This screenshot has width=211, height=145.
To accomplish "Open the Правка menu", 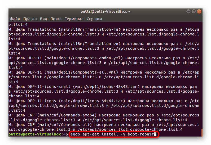I will click(30, 19).
